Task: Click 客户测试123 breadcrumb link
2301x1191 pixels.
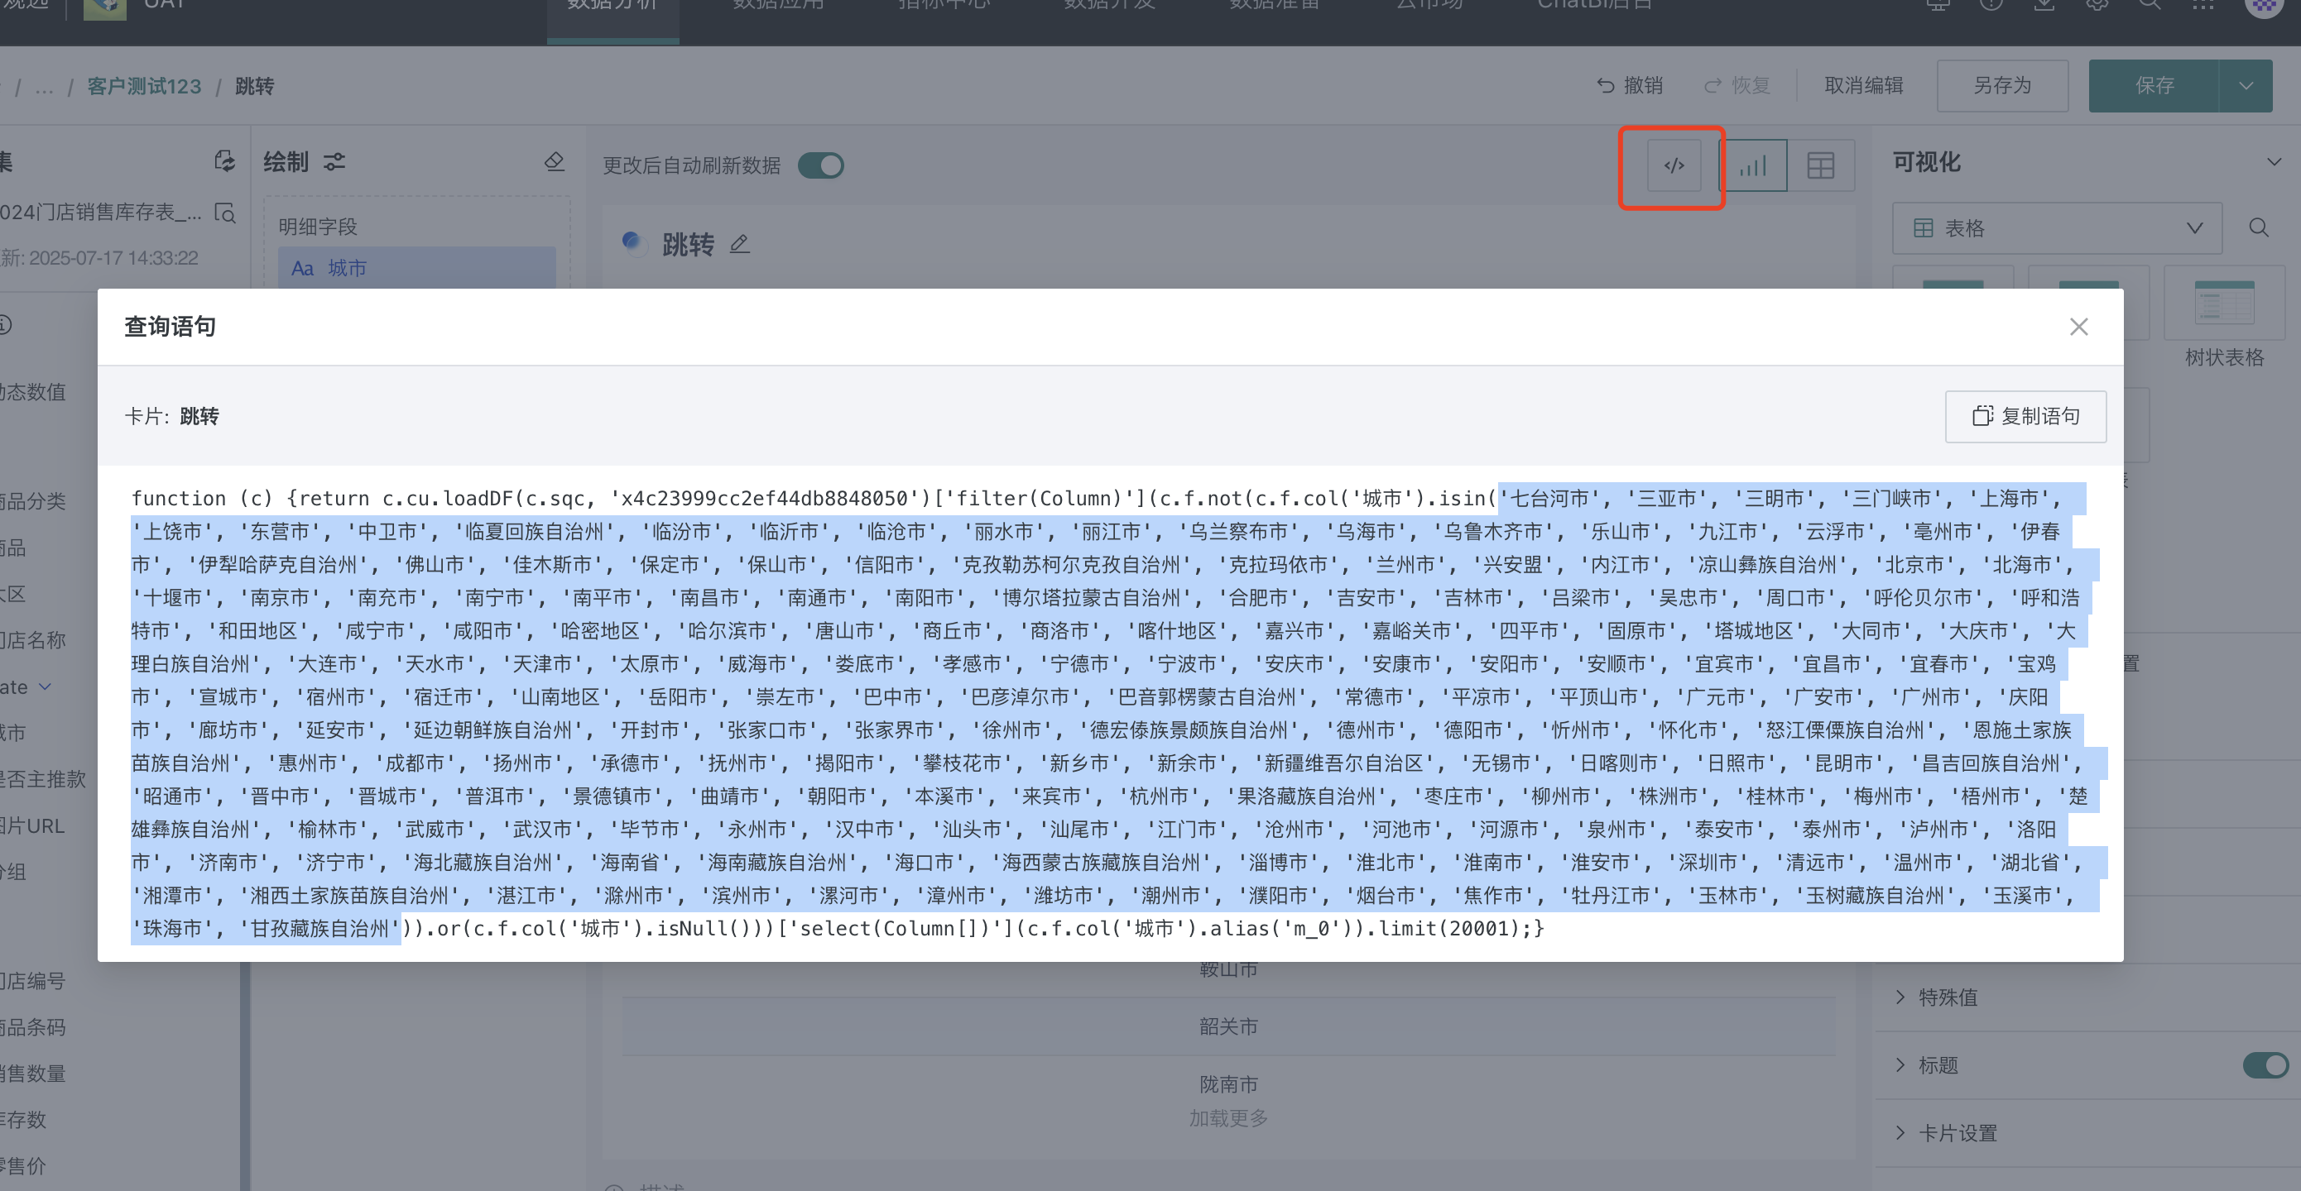Action: pyautogui.click(x=144, y=86)
